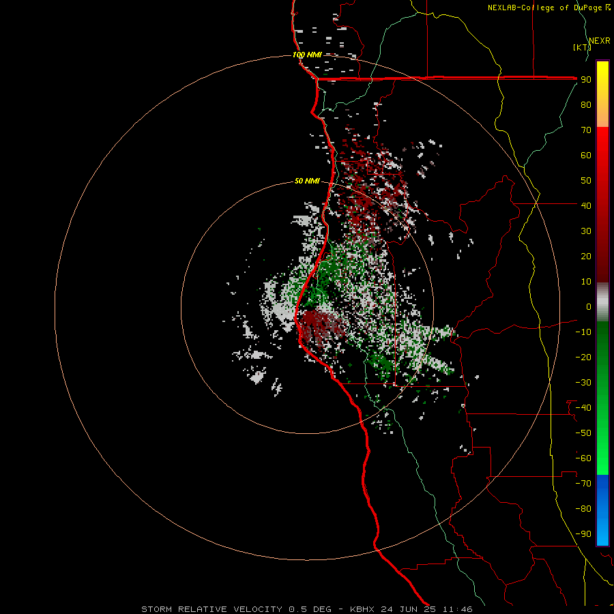Click the -10 velocity scale label
Viewport: 614px width, 614px height.
[x=583, y=332]
